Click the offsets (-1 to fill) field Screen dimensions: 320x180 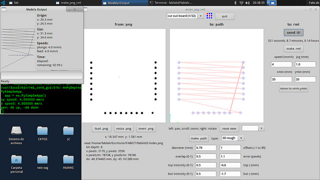(230, 148)
